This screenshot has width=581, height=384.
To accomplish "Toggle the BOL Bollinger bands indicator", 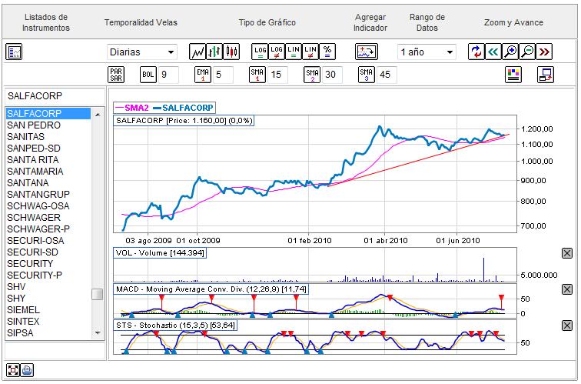I will [x=148, y=75].
